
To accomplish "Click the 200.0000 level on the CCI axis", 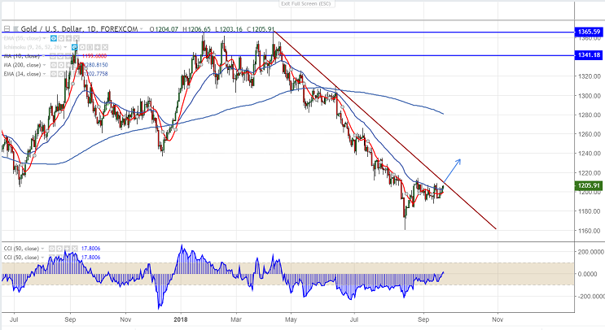I will [590, 252].
